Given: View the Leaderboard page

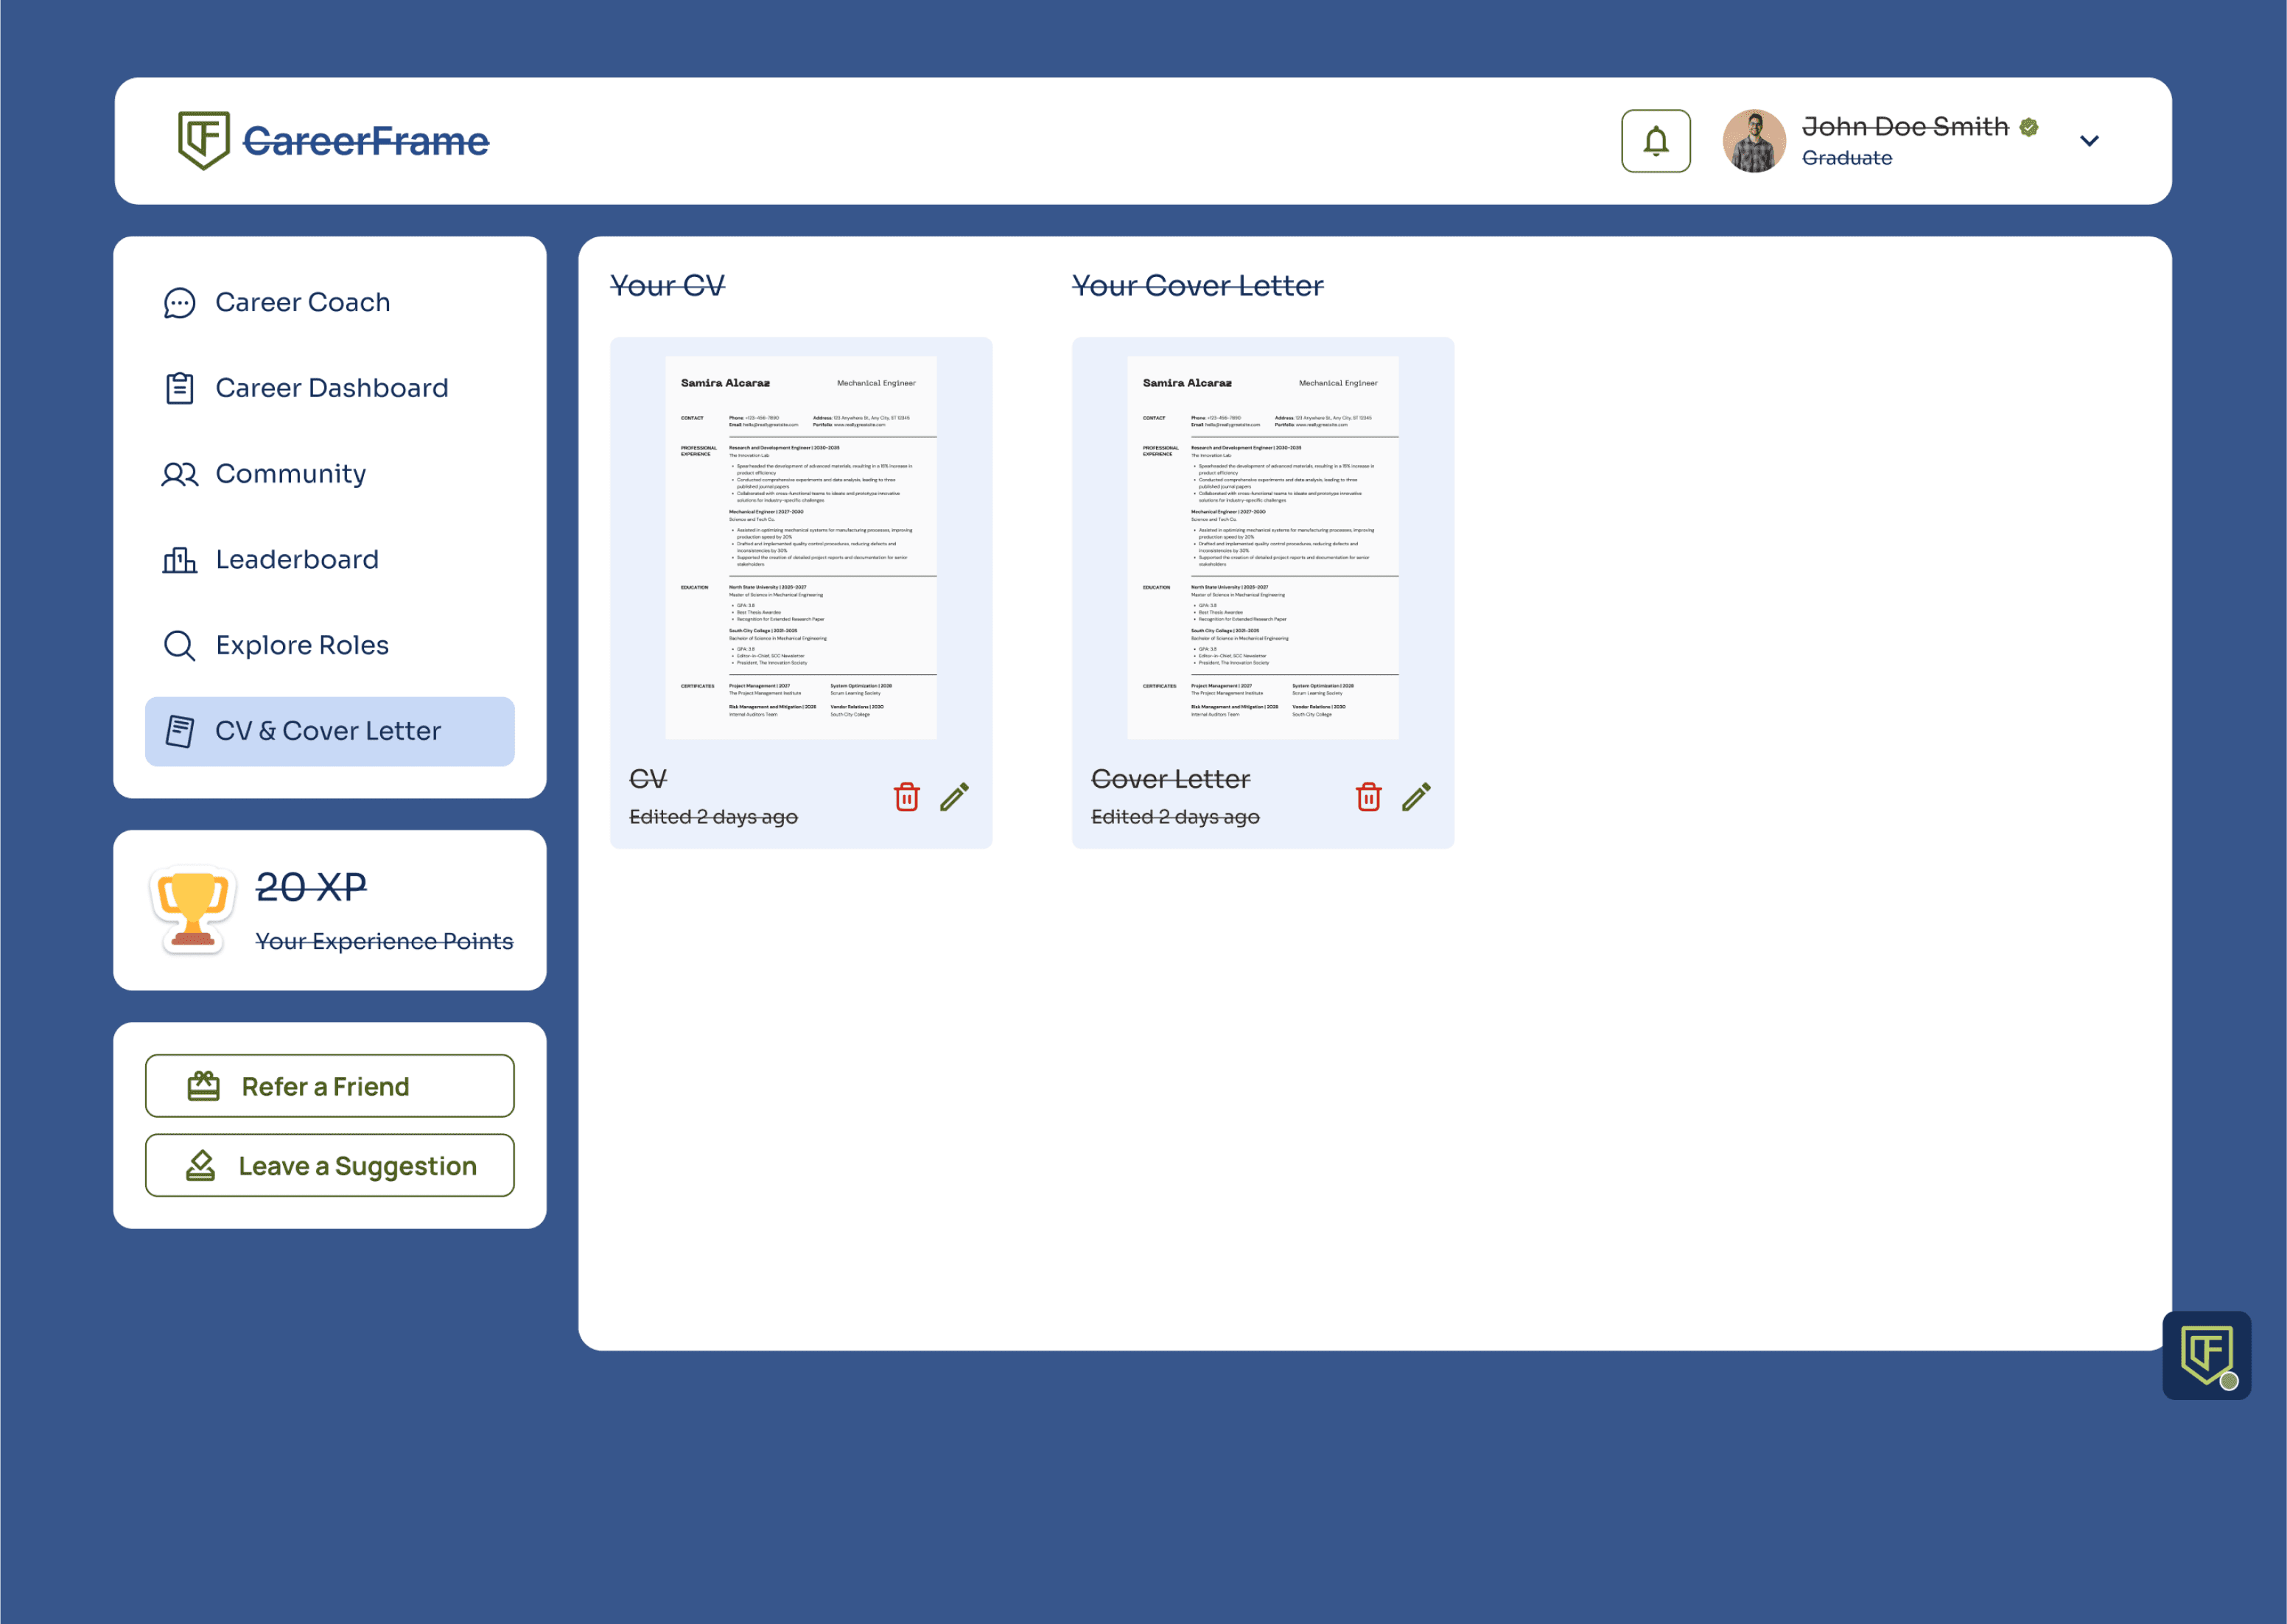Looking at the screenshot, I should (x=296, y=560).
